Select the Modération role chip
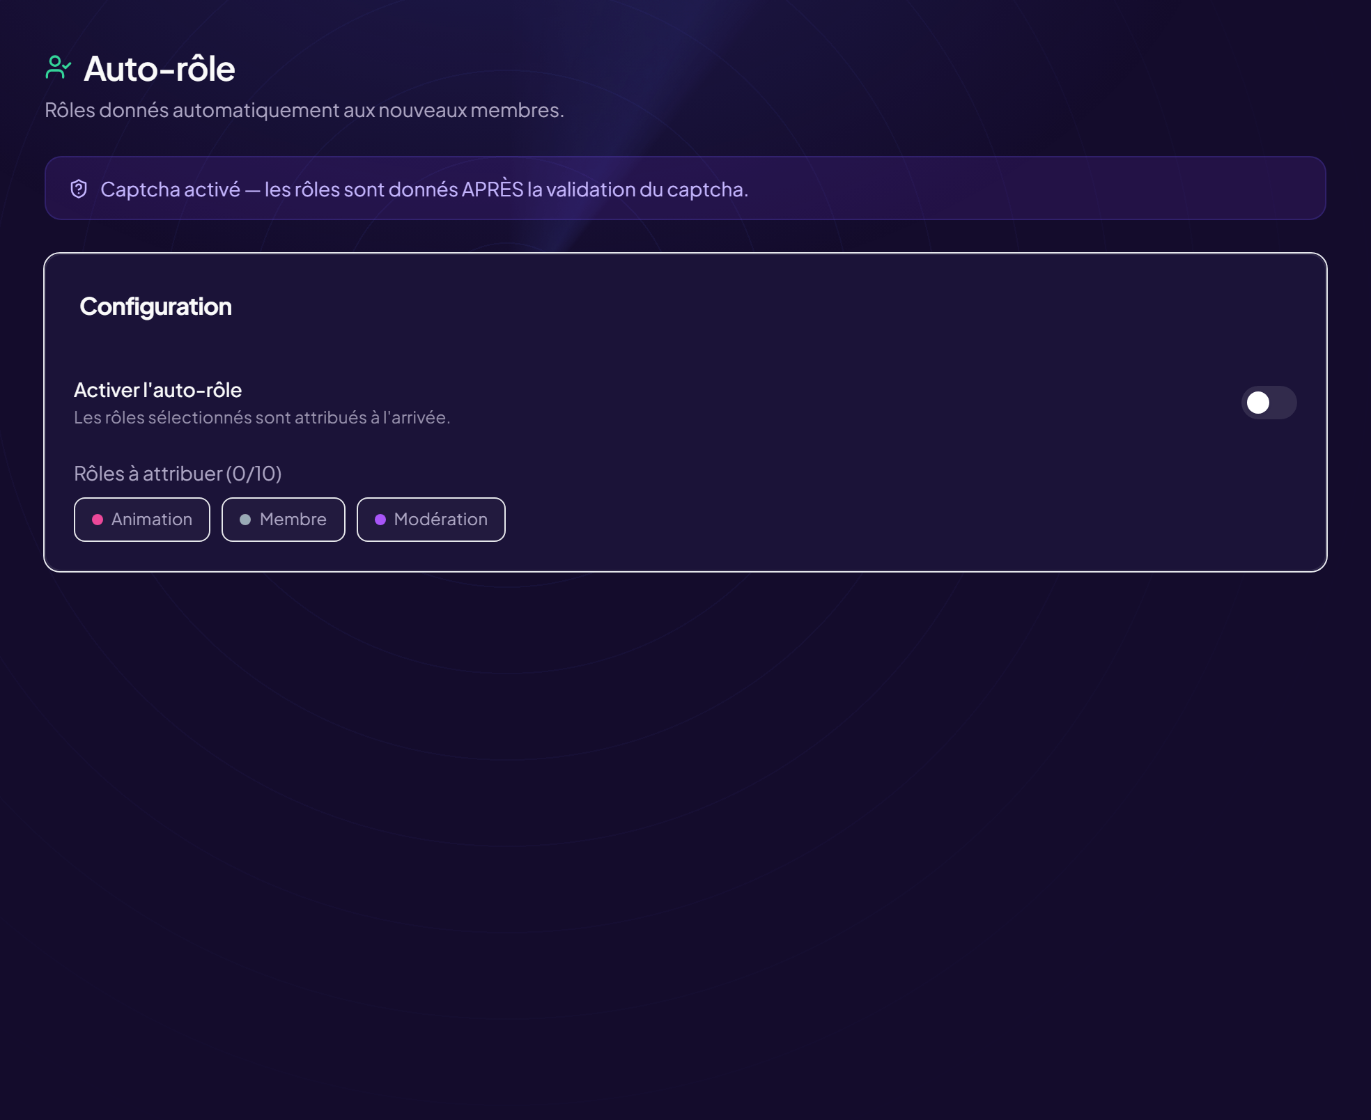Viewport: 1371px width, 1120px height. [431, 520]
